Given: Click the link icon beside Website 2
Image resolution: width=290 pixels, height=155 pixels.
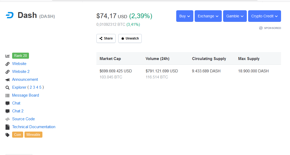Looking at the screenshot, I should [x=7, y=72].
